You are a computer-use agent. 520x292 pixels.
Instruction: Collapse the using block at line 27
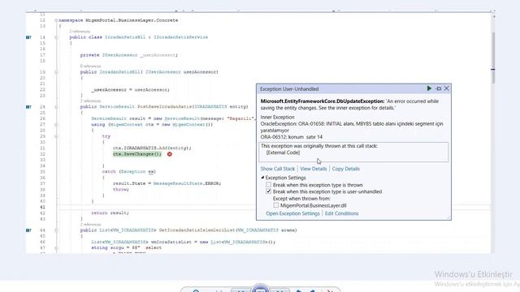tap(56, 124)
